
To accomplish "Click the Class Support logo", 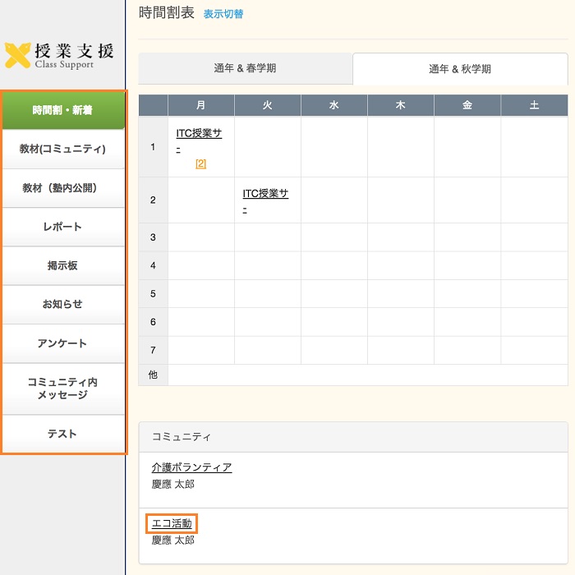I will pyautogui.click(x=62, y=55).
